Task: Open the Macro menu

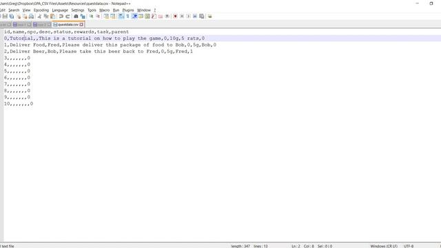Action: [104, 10]
